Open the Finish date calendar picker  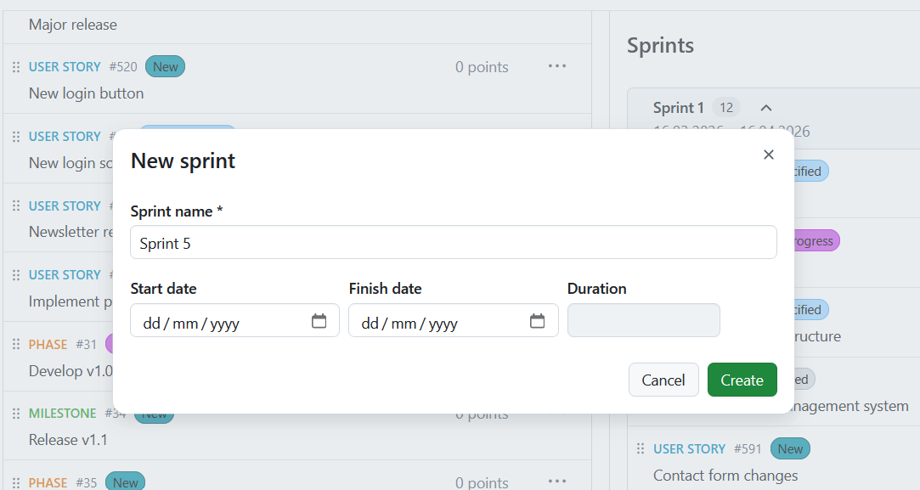pos(537,321)
